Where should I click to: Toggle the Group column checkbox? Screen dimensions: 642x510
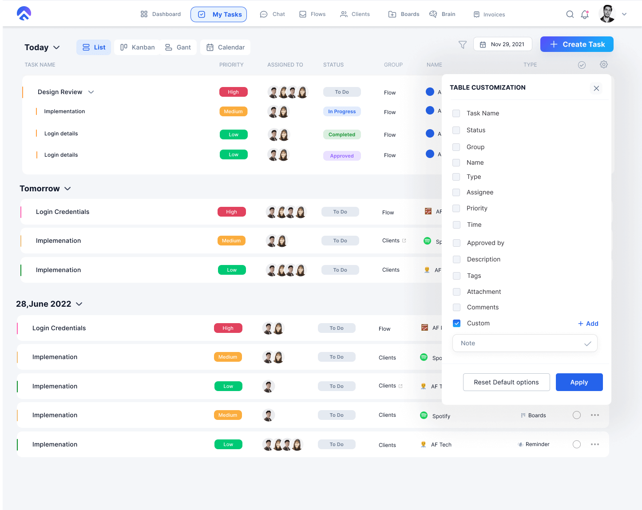[x=456, y=147]
